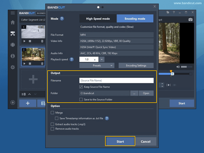Enable Remove audio tracks
The image size is (204, 153).
[x=52, y=129]
